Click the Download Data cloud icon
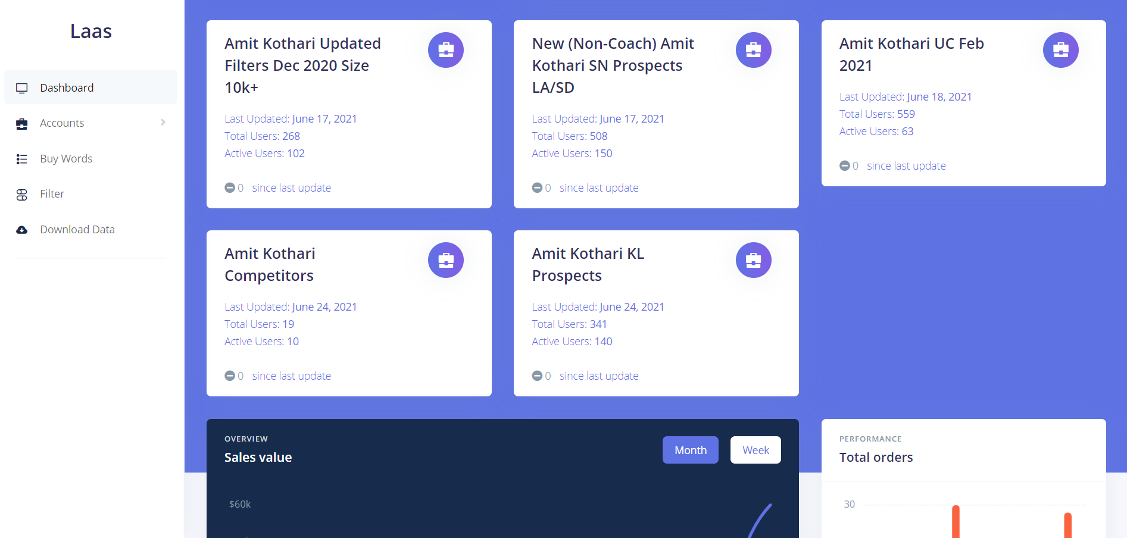 click(x=22, y=230)
